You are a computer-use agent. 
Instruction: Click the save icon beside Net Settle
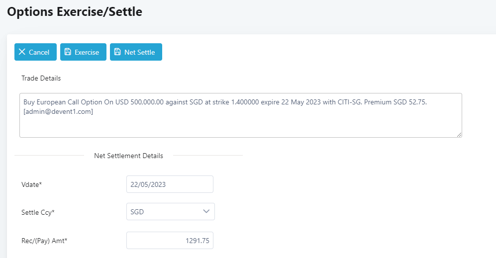tap(117, 52)
